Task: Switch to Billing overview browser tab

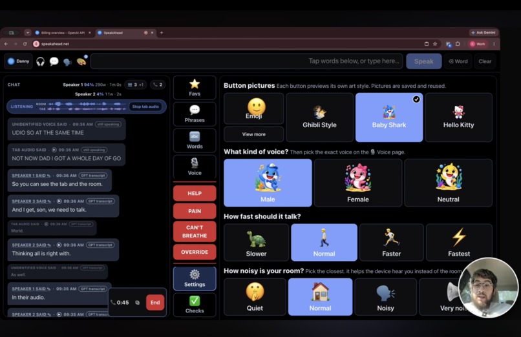Action: [63, 32]
